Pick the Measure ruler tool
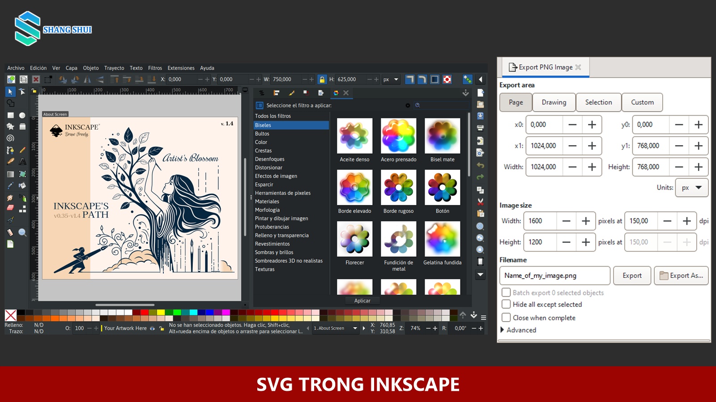This screenshot has height=402, width=716. [x=10, y=232]
